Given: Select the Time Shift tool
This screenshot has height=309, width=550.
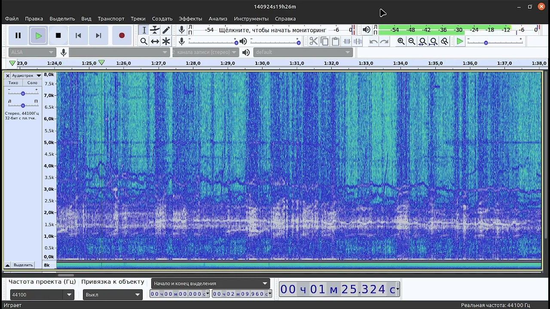Looking at the screenshot, I should [x=155, y=41].
